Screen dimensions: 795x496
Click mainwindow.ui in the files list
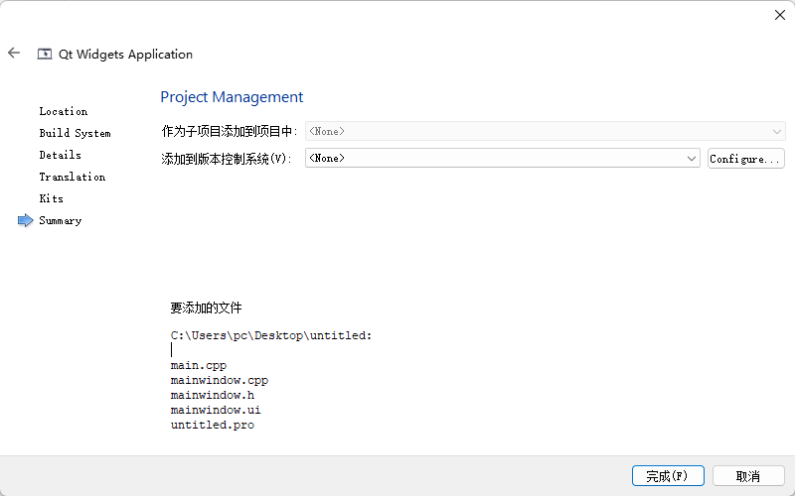click(x=216, y=410)
